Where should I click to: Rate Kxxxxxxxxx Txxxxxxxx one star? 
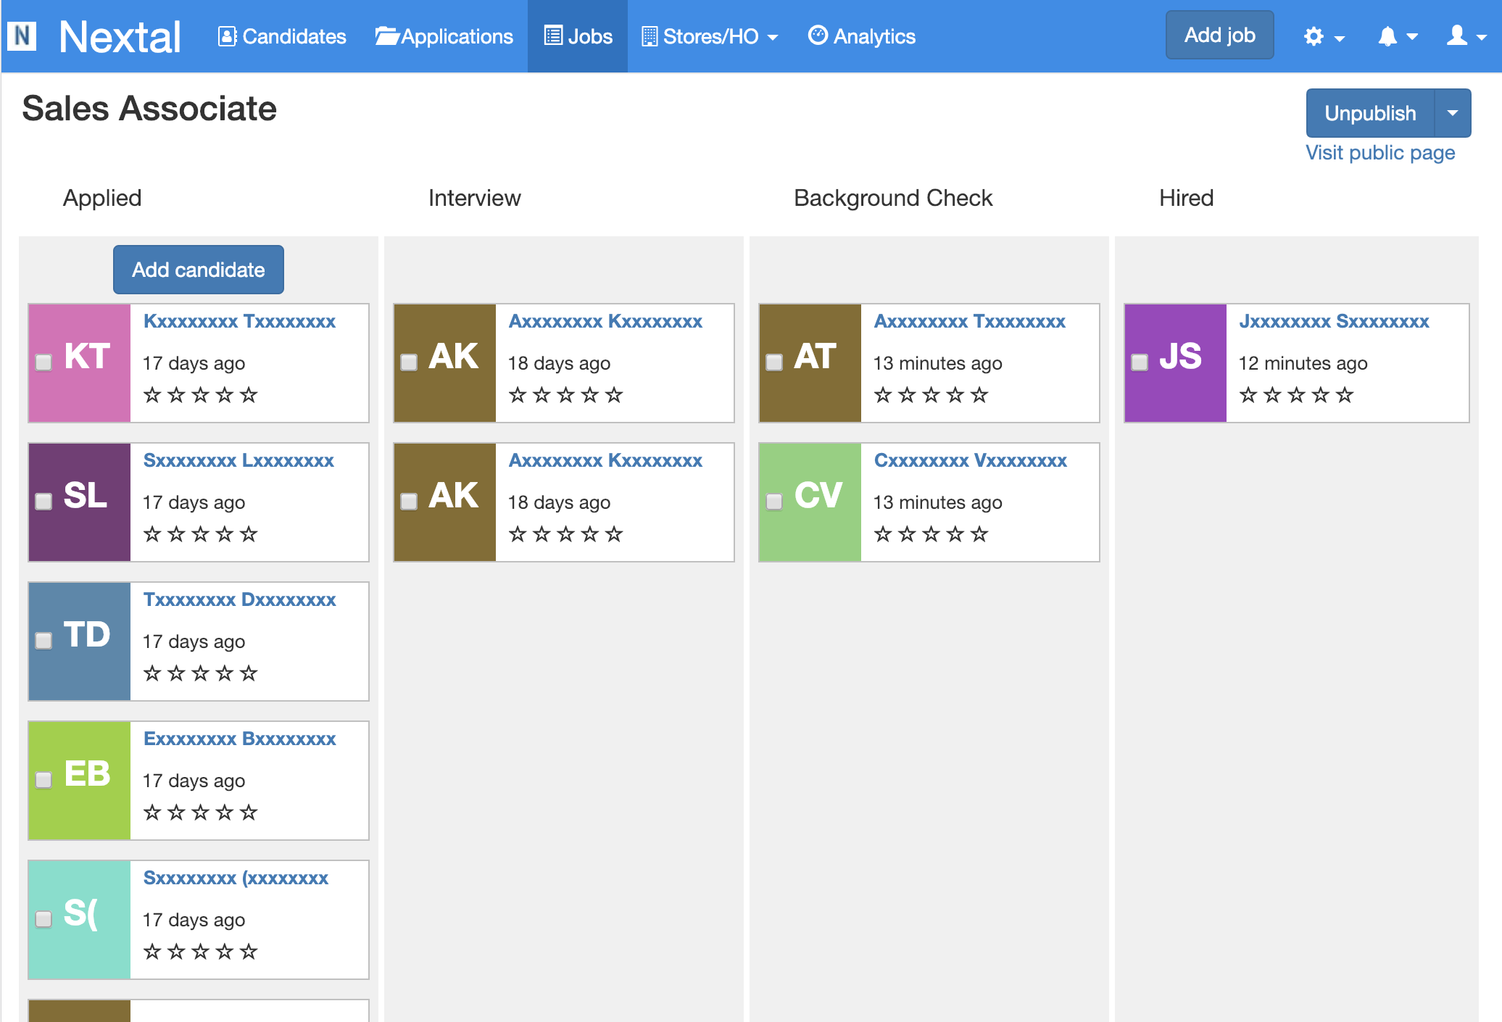click(x=152, y=395)
